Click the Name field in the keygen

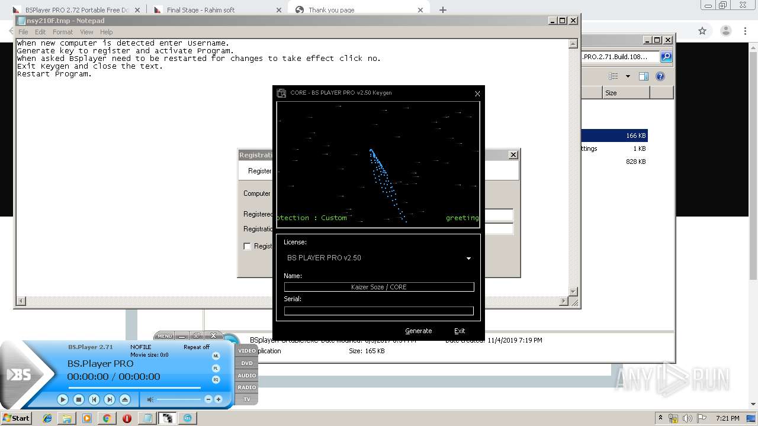(379, 287)
